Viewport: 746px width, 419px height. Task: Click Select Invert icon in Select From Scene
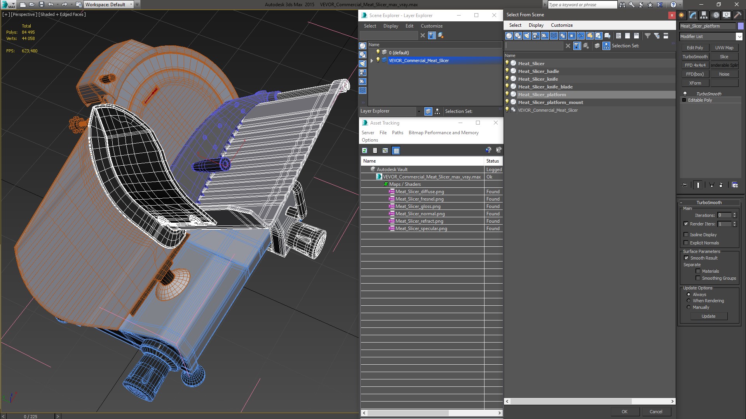tap(636, 36)
